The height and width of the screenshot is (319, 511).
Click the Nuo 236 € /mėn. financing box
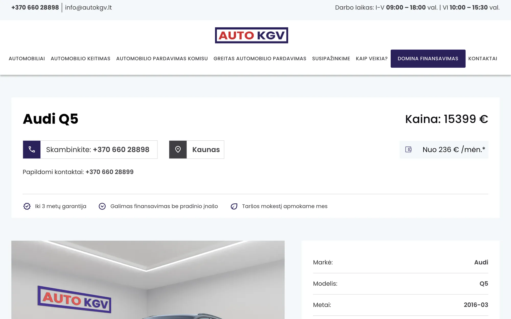(x=444, y=150)
